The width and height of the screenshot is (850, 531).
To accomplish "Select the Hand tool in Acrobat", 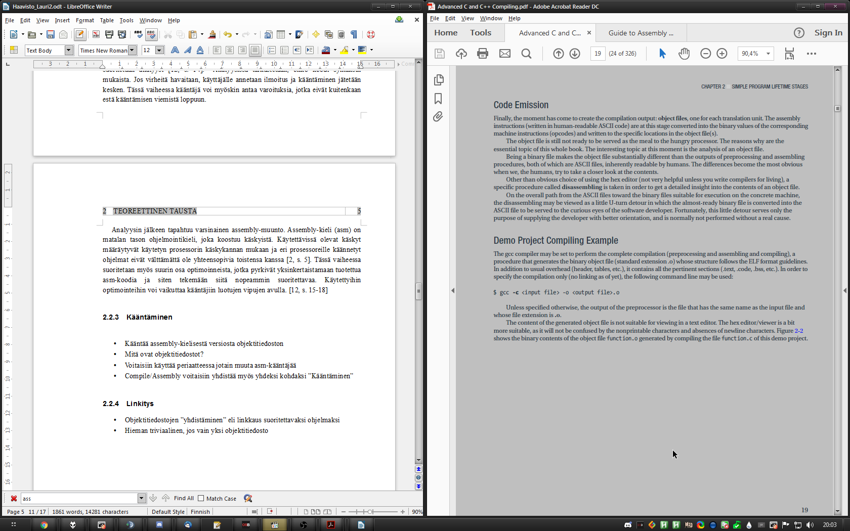I will pos(684,54).
